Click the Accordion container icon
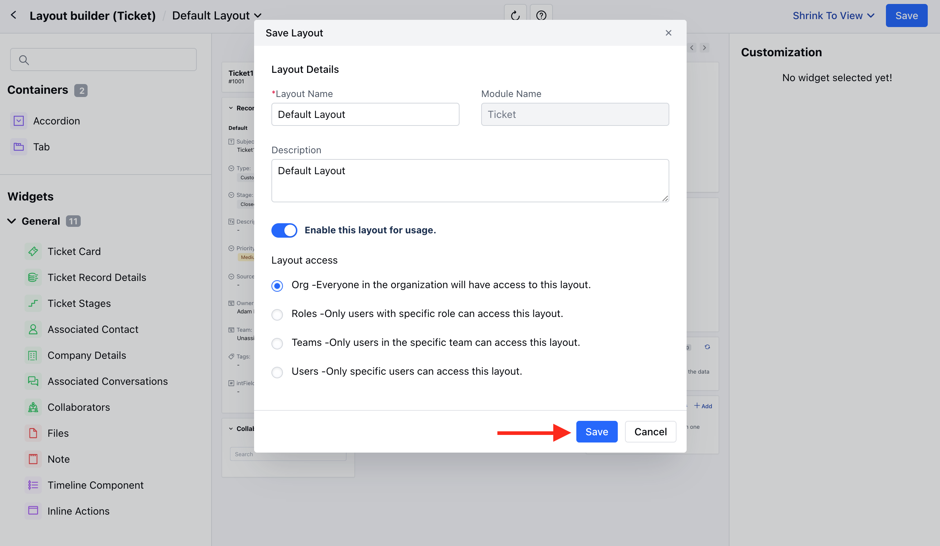 (x=18, y=120)
